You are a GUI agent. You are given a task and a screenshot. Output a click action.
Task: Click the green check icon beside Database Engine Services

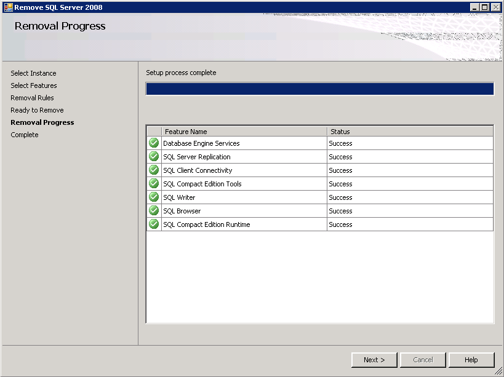pos(154,143)
